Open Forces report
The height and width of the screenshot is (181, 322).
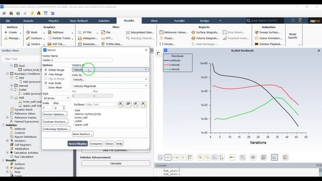click(167, 44)
